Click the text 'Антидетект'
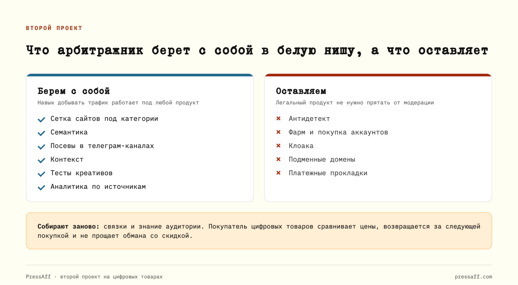Image resolution: width=518 pixels, height=285 pixels. 309,119
